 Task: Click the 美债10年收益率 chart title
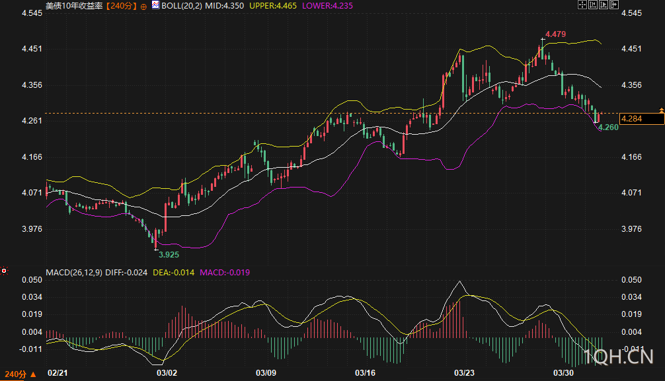[x=74, y=5]
